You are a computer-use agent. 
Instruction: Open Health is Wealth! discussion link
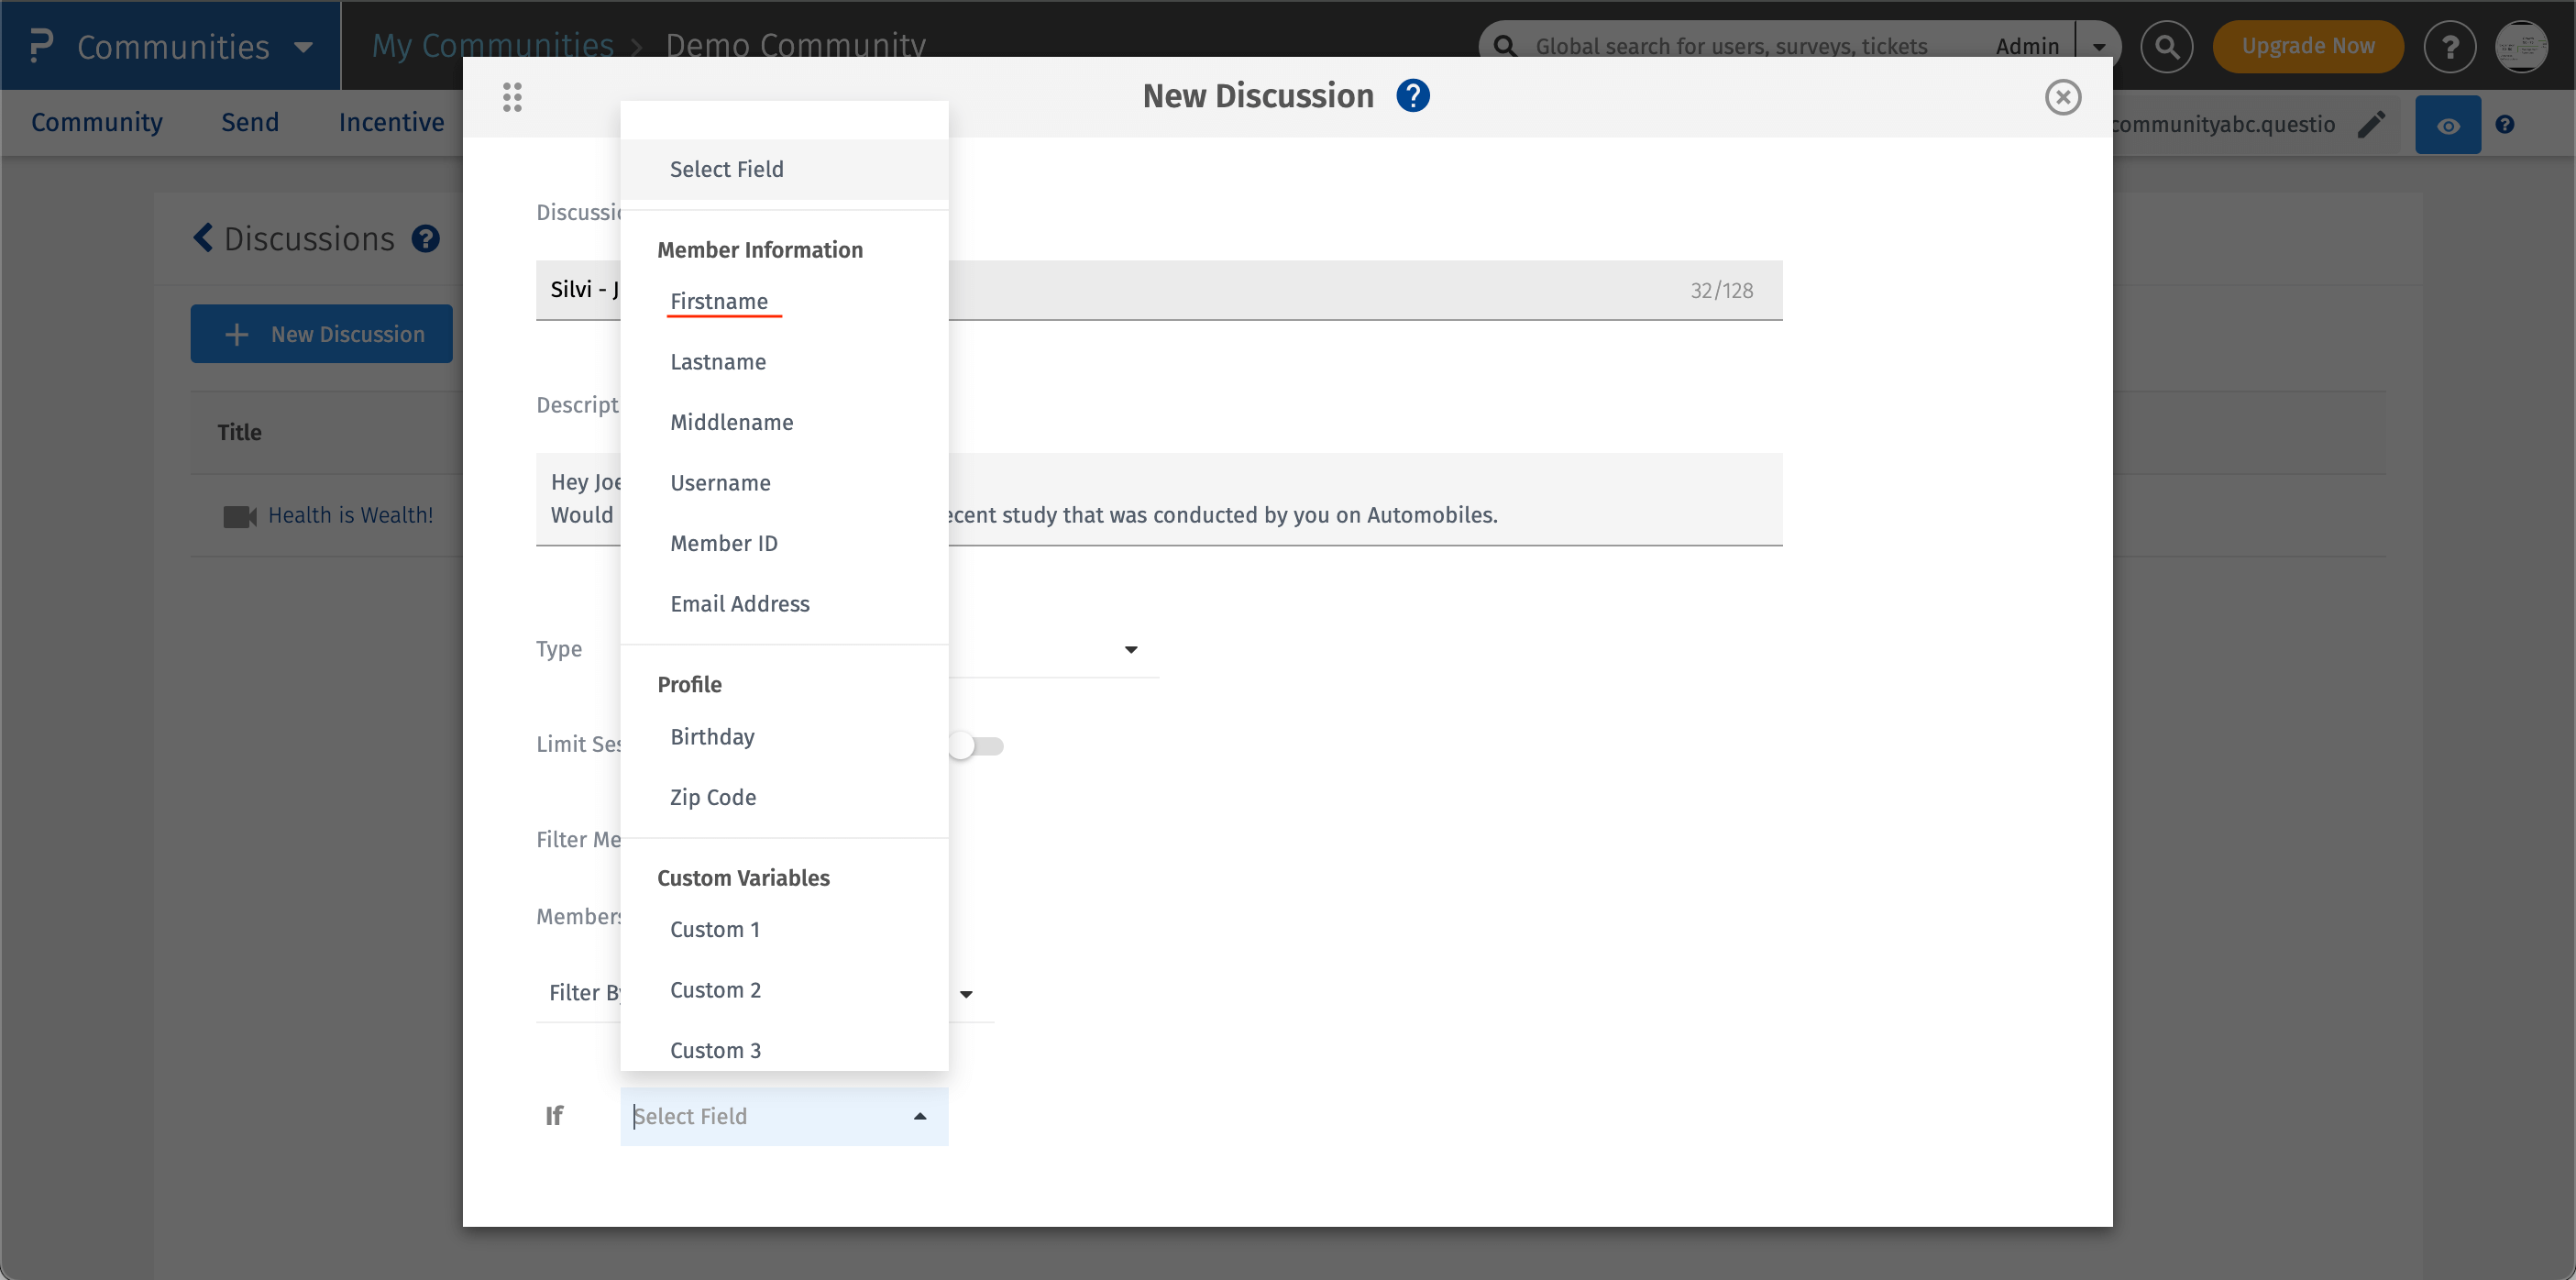[x=350, y=515]
